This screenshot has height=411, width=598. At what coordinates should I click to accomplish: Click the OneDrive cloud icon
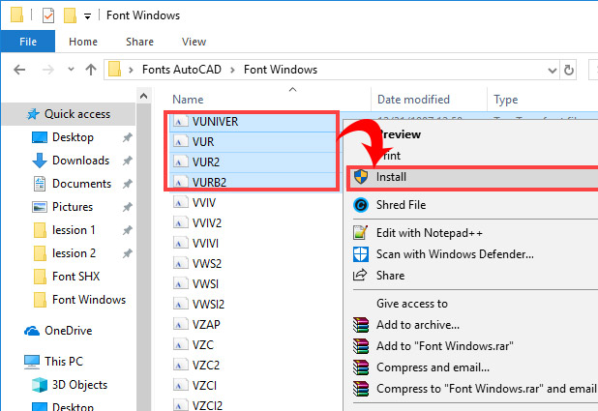[x=30, y=331]
